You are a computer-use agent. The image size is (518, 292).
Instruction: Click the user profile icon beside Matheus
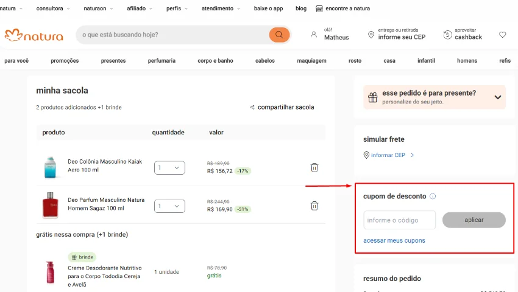[313, 34]
